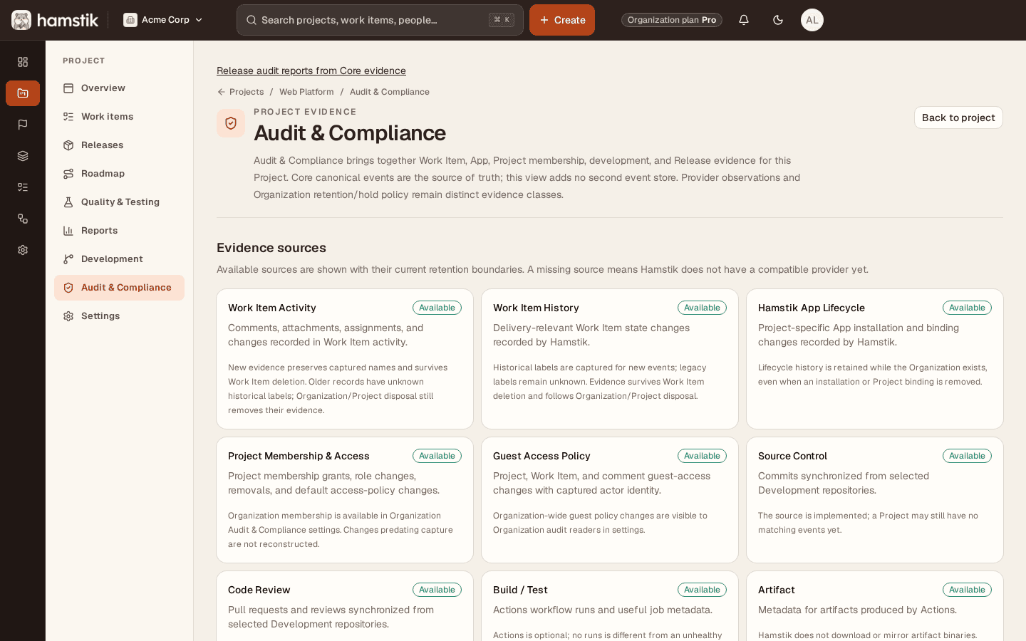Screen dimensions: 1026x641
Task: Go to Web Platform breadcrumb
Action: click(306, 92)
